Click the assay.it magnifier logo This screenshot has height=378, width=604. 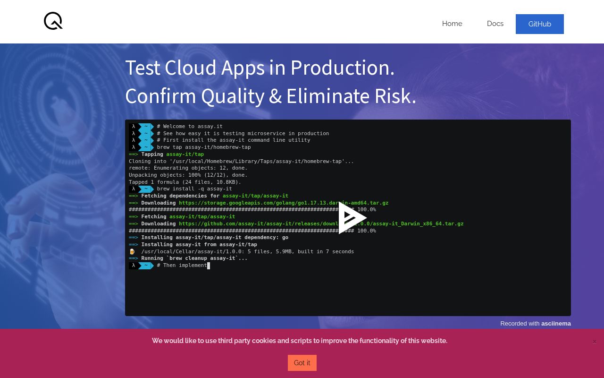point(53,21)
